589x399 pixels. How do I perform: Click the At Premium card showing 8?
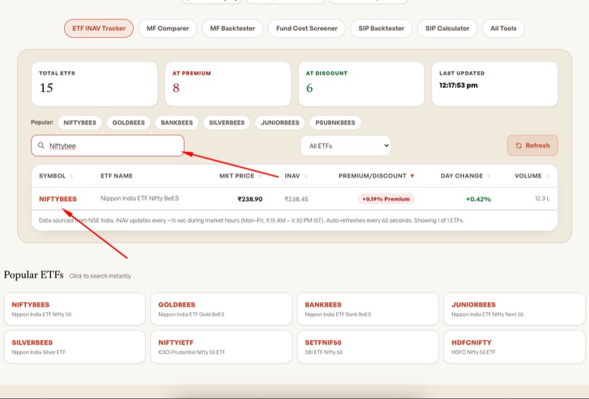click(x=228, y=84)
